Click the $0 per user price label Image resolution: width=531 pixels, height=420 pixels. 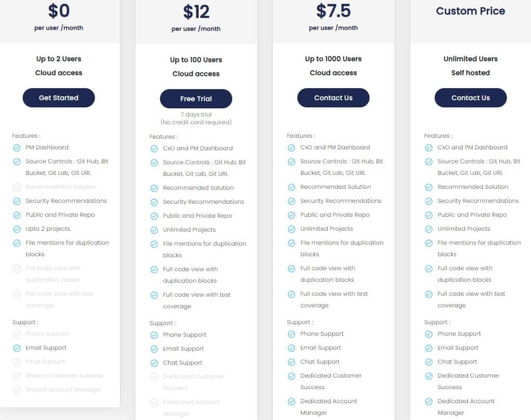pyautogui.click(x=59, y=11)
